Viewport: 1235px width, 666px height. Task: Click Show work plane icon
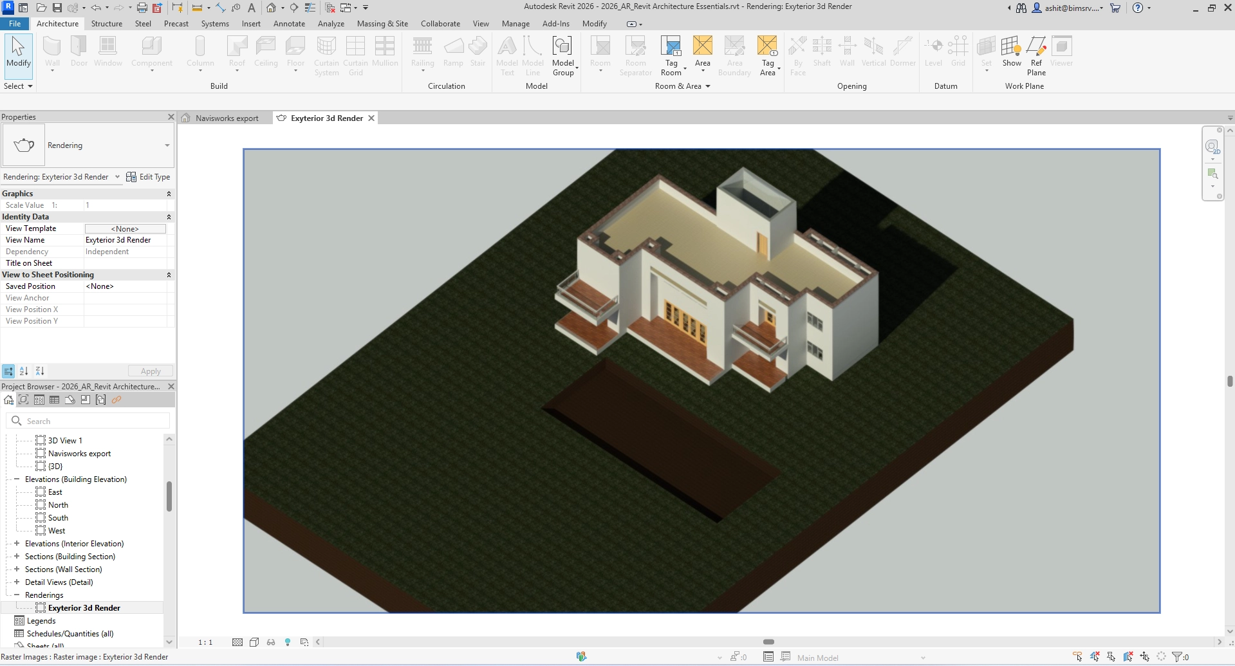point(1012,46)
